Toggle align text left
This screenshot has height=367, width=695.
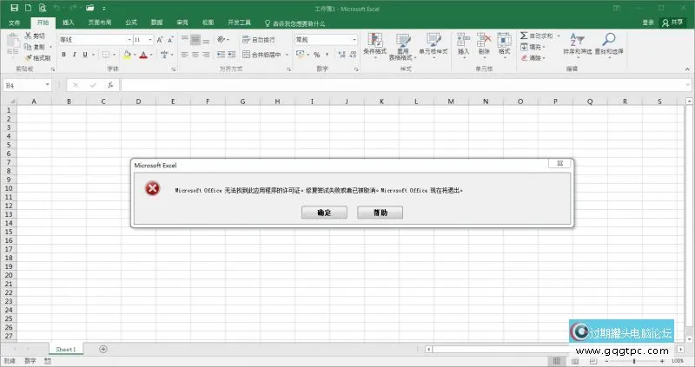click(x=185, y=55)
